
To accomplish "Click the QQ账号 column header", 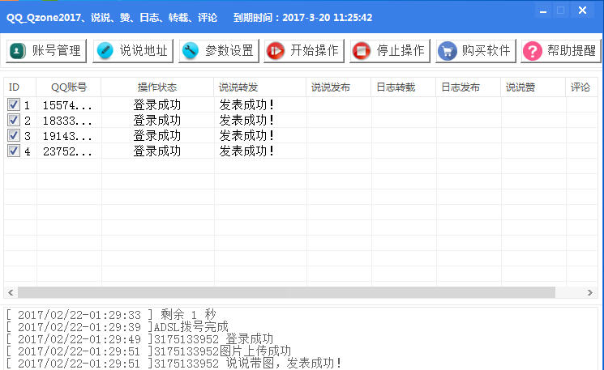I will pyautogui.click(x=69, y=87).
